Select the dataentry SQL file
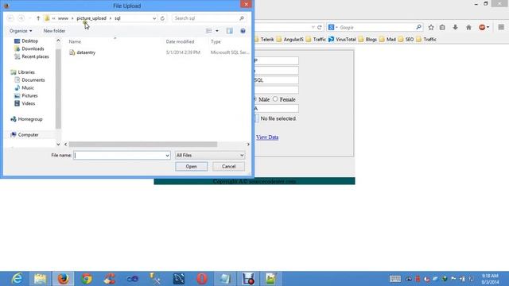The width and height of the screenshot is (509, 286). coord(86,52)
